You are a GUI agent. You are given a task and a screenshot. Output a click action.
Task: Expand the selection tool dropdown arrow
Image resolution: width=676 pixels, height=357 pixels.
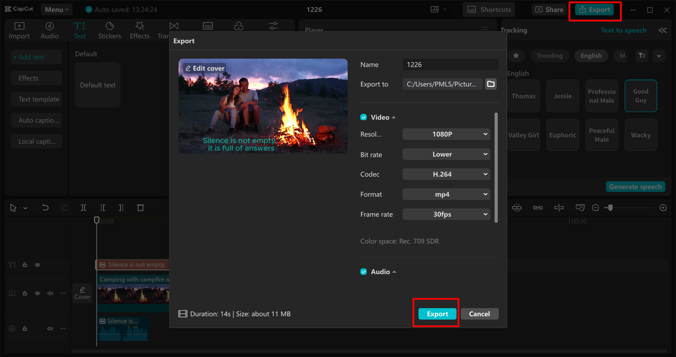(x=25, y=208)
